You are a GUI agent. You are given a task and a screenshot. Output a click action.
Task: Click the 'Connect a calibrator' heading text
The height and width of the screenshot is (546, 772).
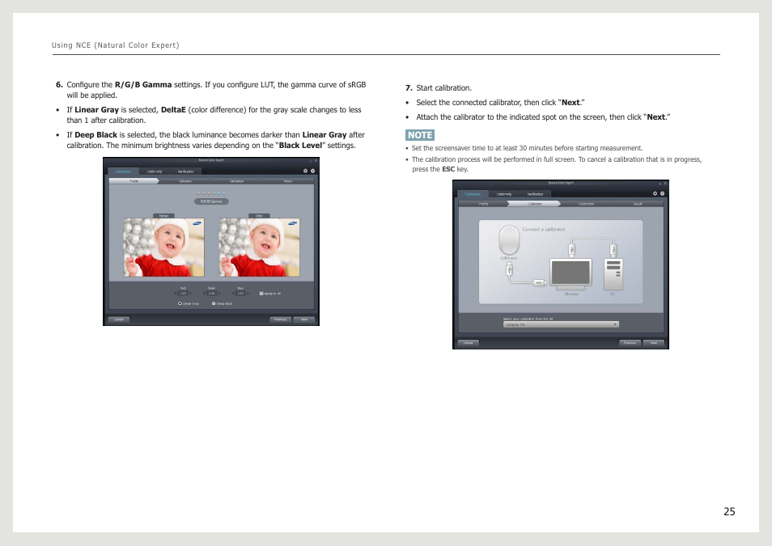click(544, 230)
